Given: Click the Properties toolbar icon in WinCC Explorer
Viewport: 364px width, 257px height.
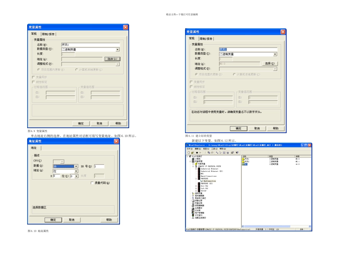Looking at the screenshot, I should 232,153.
